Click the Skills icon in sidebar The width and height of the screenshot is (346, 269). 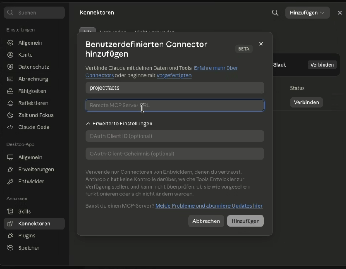[x=10, y=211]
